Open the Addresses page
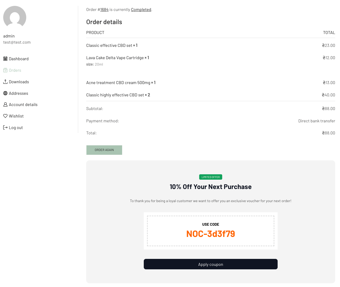Image resolution: width=340 pixels, height=287 pixels. 18,93
